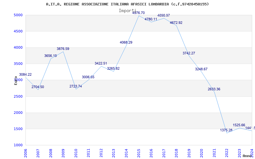Click the data label 2633.36
The height and width of the screenshot is (159, 255).
tap(214, 89)
